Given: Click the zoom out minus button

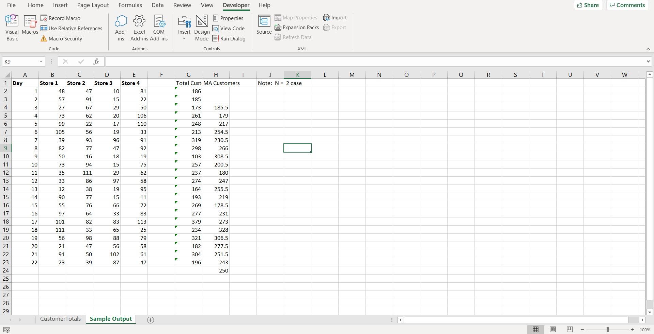Looking at the screenshot, I should coord(582,330).
